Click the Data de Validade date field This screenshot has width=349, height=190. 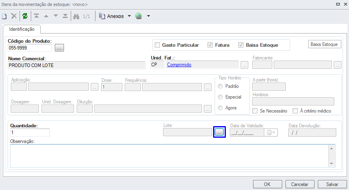pyautogui.click(x=247, y=133)
